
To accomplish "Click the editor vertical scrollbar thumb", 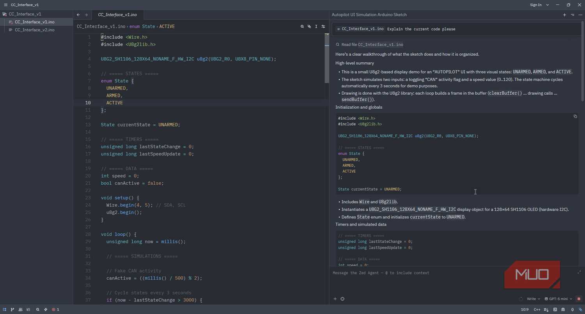I will click(327, 58).
